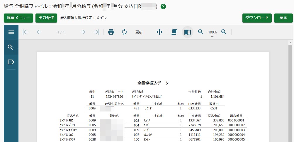Select 振替日 value 0531
Image resolution: width=294 pixels, height=142 pixels.
pos(214,109)
